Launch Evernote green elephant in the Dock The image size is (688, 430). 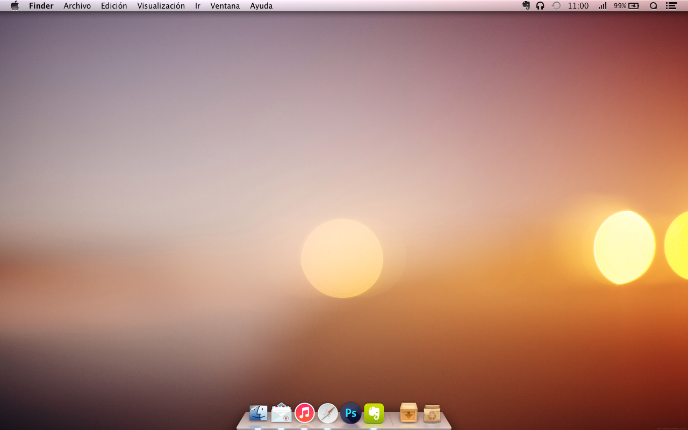(x=374, y=413)
